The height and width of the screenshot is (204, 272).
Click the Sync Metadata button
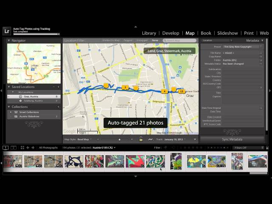[x=232, y=139]
